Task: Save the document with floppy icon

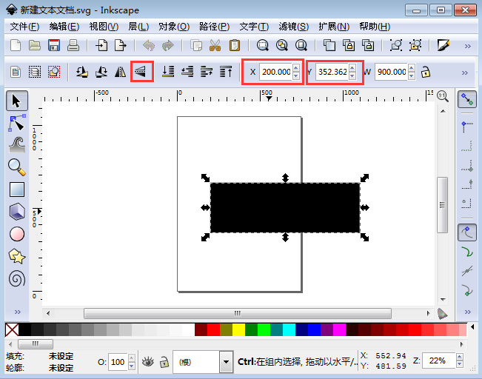Action: (x=54, y=45)
